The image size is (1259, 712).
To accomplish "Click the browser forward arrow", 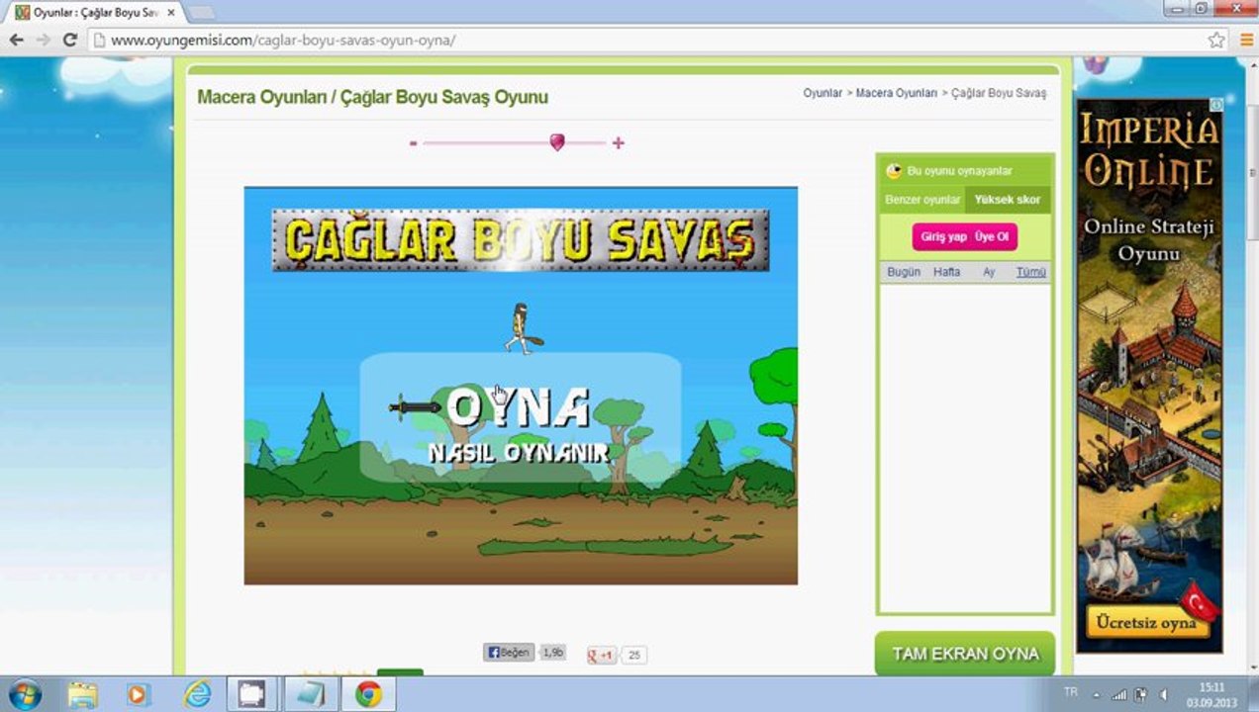I will [43, 40].
